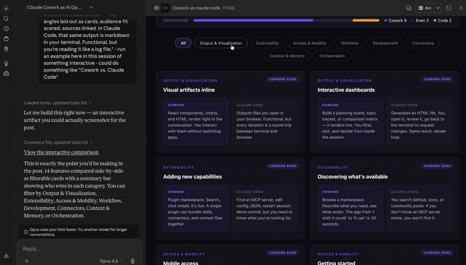Close the artifact preview panel
Image resolution: width=466 pixels, height=265 pixels.
[461, 8]
